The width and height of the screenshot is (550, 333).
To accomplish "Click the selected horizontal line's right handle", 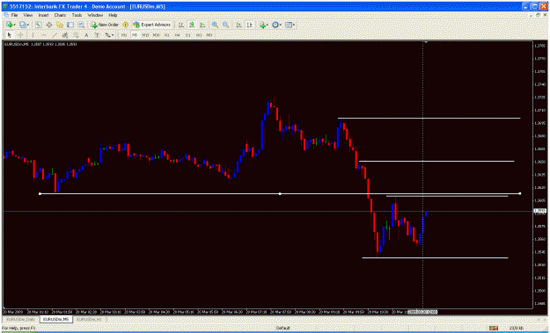I will (520, 193).
